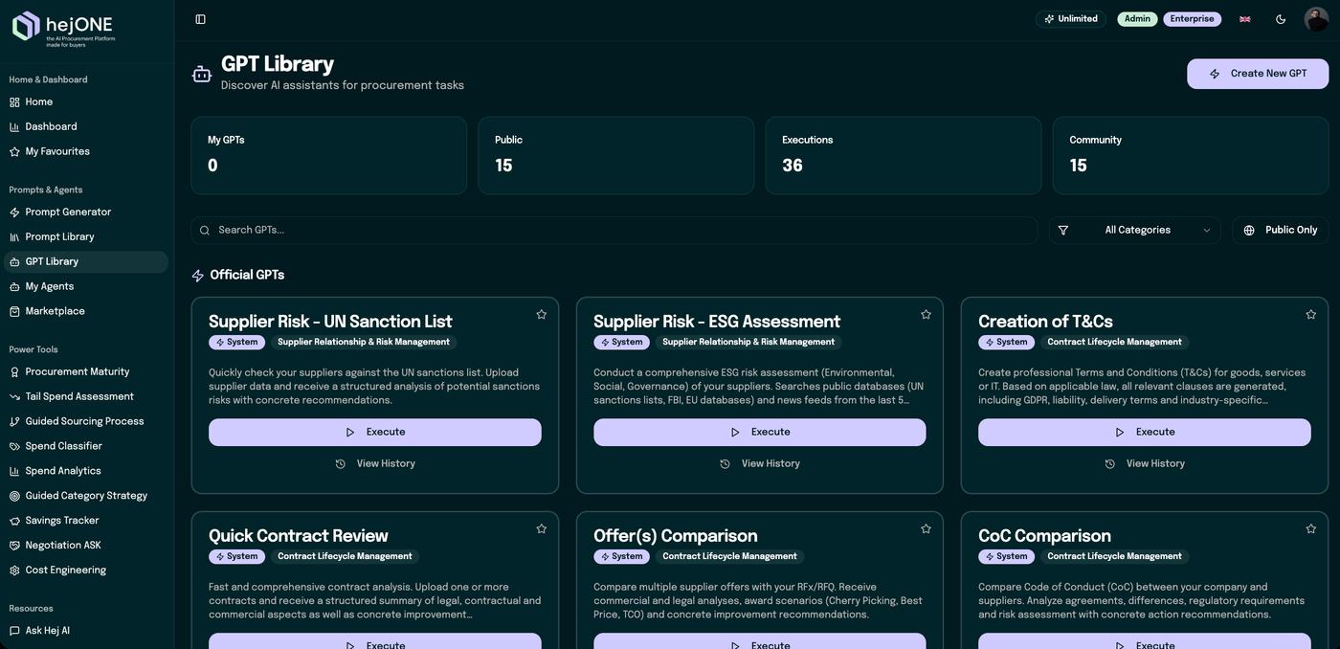
Task: Mark Quick Contract Review as favourite
Action: pyautogui.click(x=542, y=528)
